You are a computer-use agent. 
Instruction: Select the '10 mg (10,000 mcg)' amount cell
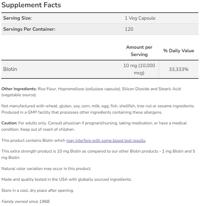pos(139,69)
